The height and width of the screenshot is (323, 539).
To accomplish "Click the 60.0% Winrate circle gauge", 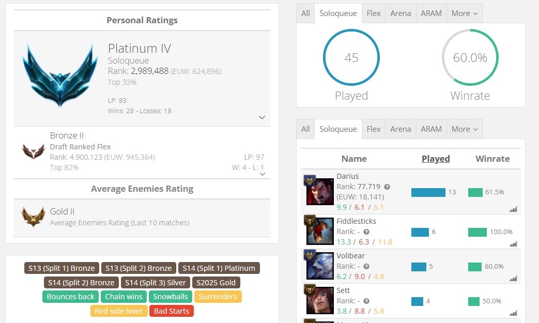I will click(470, 57).
